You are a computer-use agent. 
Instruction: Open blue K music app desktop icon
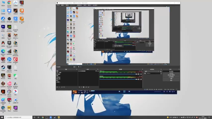pos(15,20)
